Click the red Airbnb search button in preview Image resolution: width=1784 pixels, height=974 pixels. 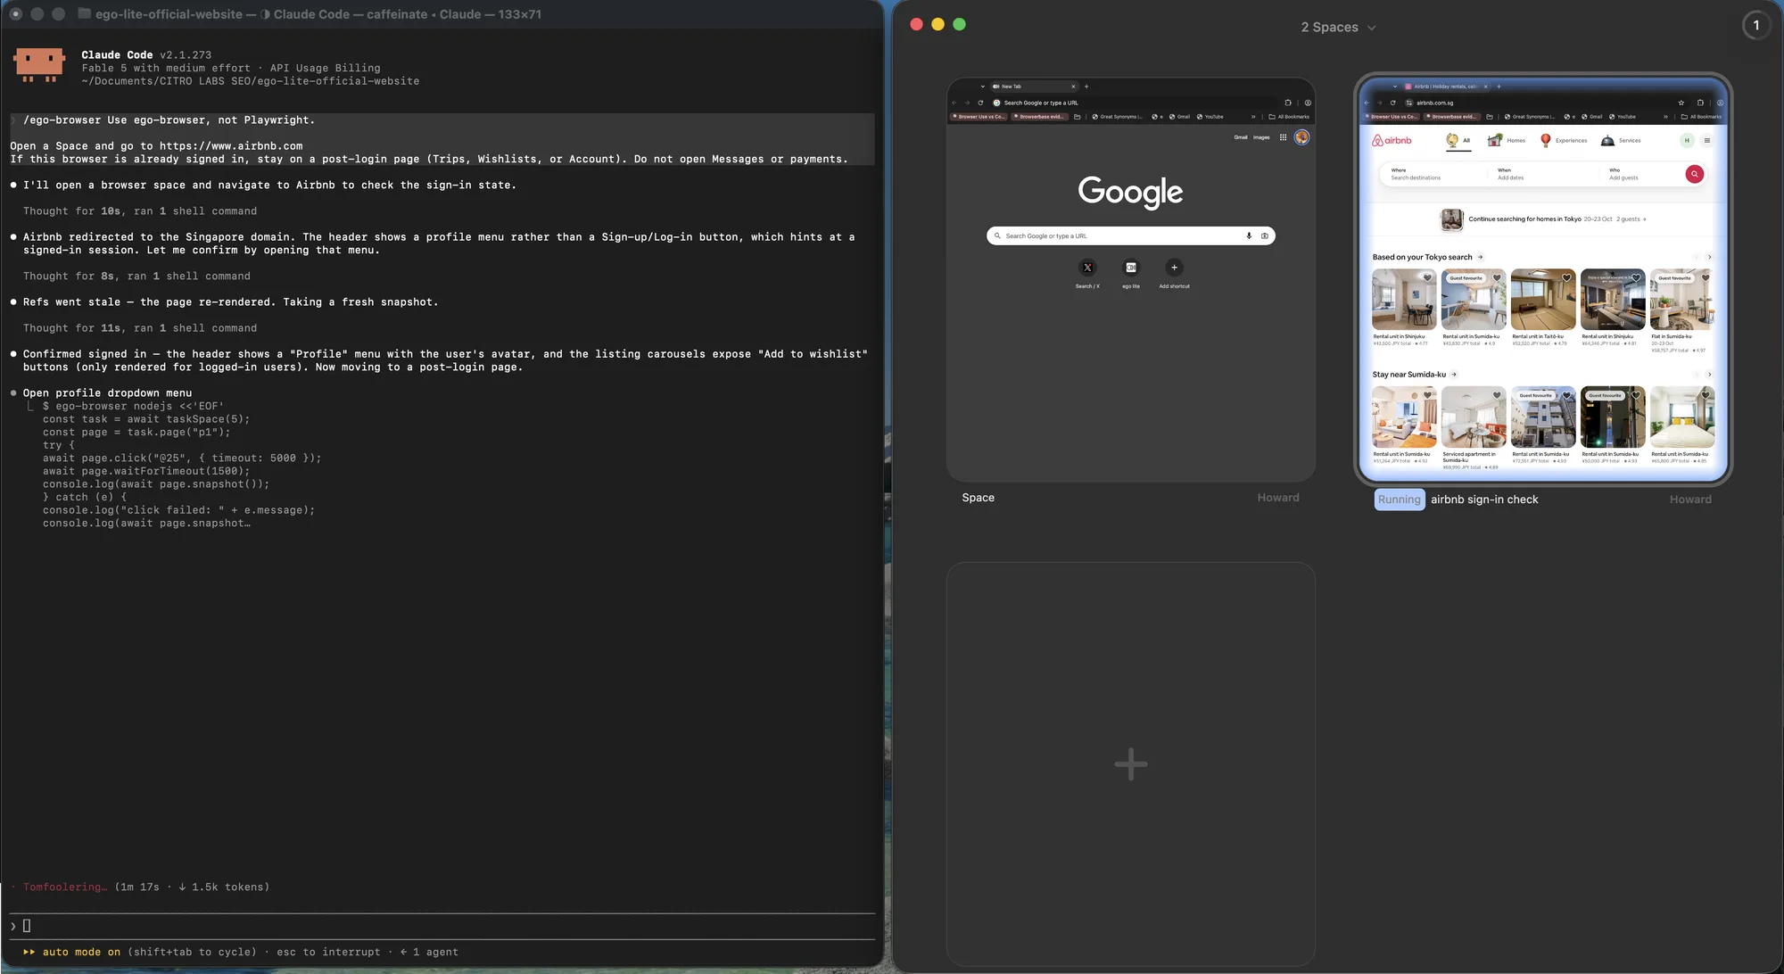point(1694,174)
